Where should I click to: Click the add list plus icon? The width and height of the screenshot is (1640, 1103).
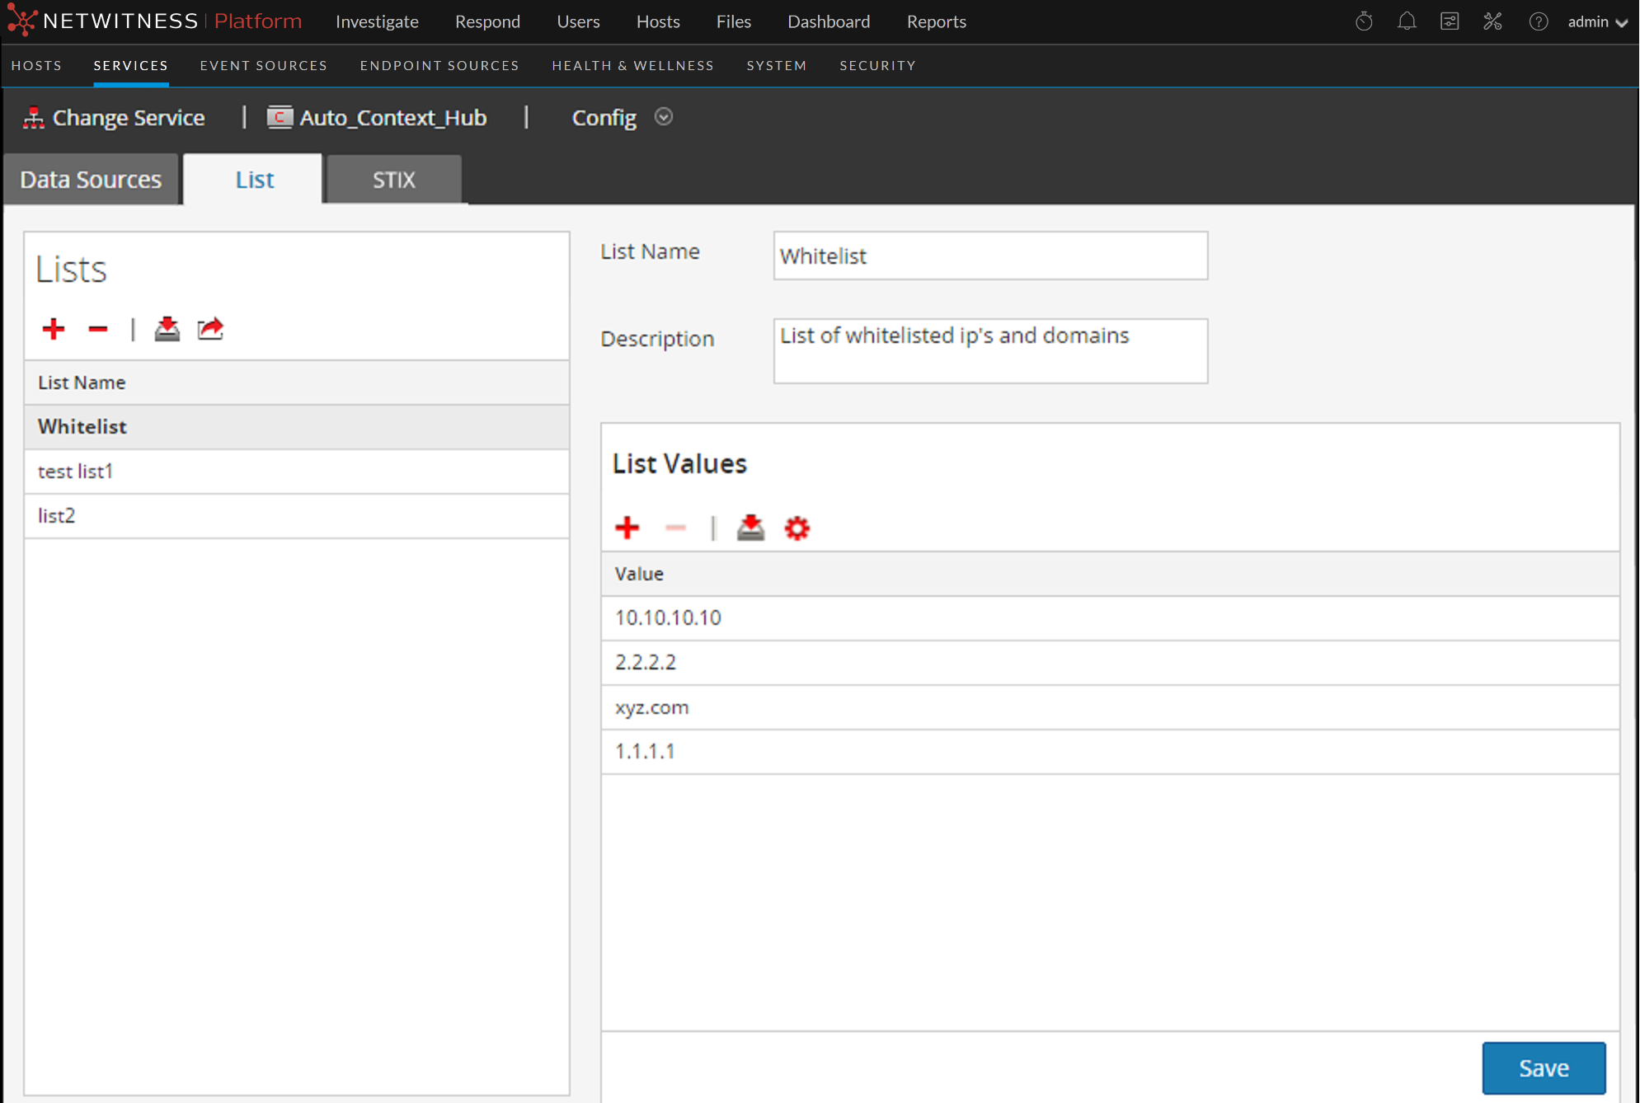(x=54, y=329)
